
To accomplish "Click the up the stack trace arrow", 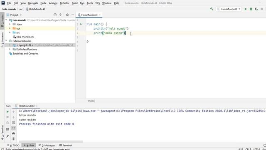I will (x=14, y=112).
